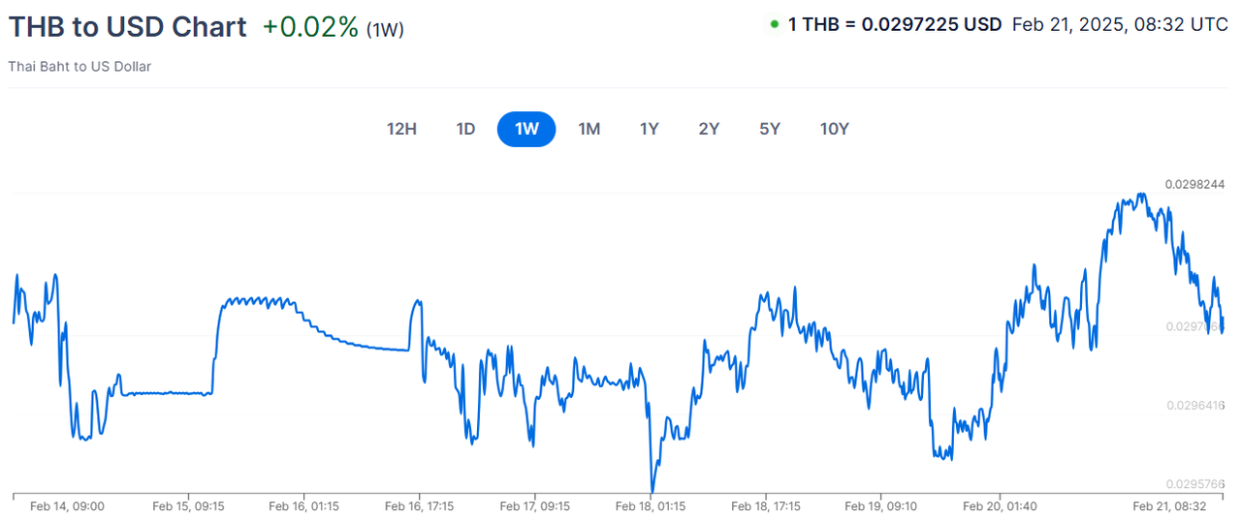The width and height of the screenshot is (1241, 520).
Task: Click the Feb 16, 17:15 axis marker
Action: tap(417, 506)
